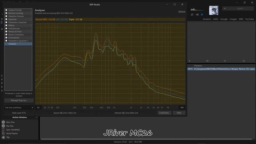
Task: Toggle the Equalizer checkbox
Action: 6,19
